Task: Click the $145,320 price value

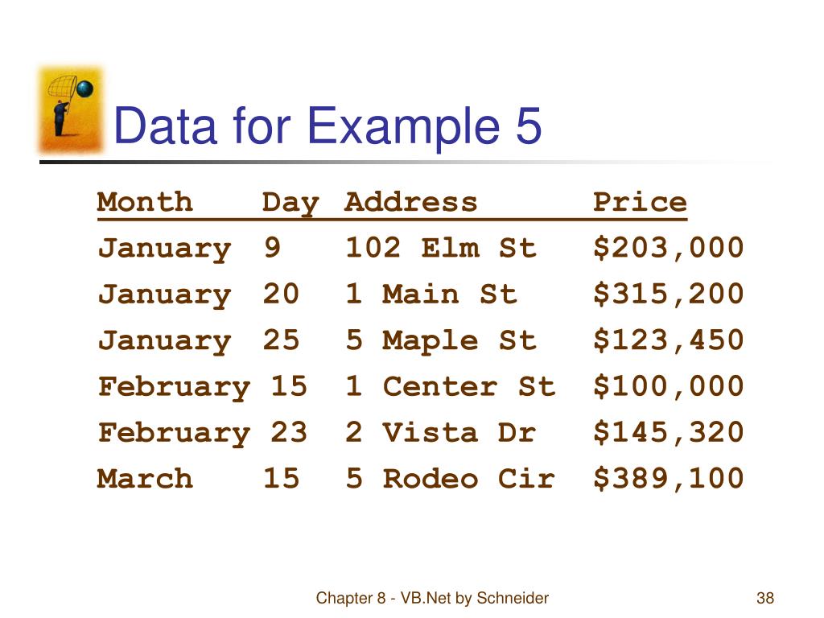Action: (669, 433)
